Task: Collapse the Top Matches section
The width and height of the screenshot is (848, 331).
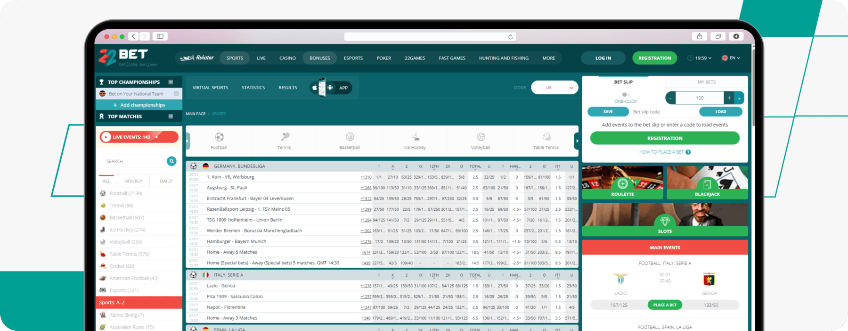Action: coord(171,116)
